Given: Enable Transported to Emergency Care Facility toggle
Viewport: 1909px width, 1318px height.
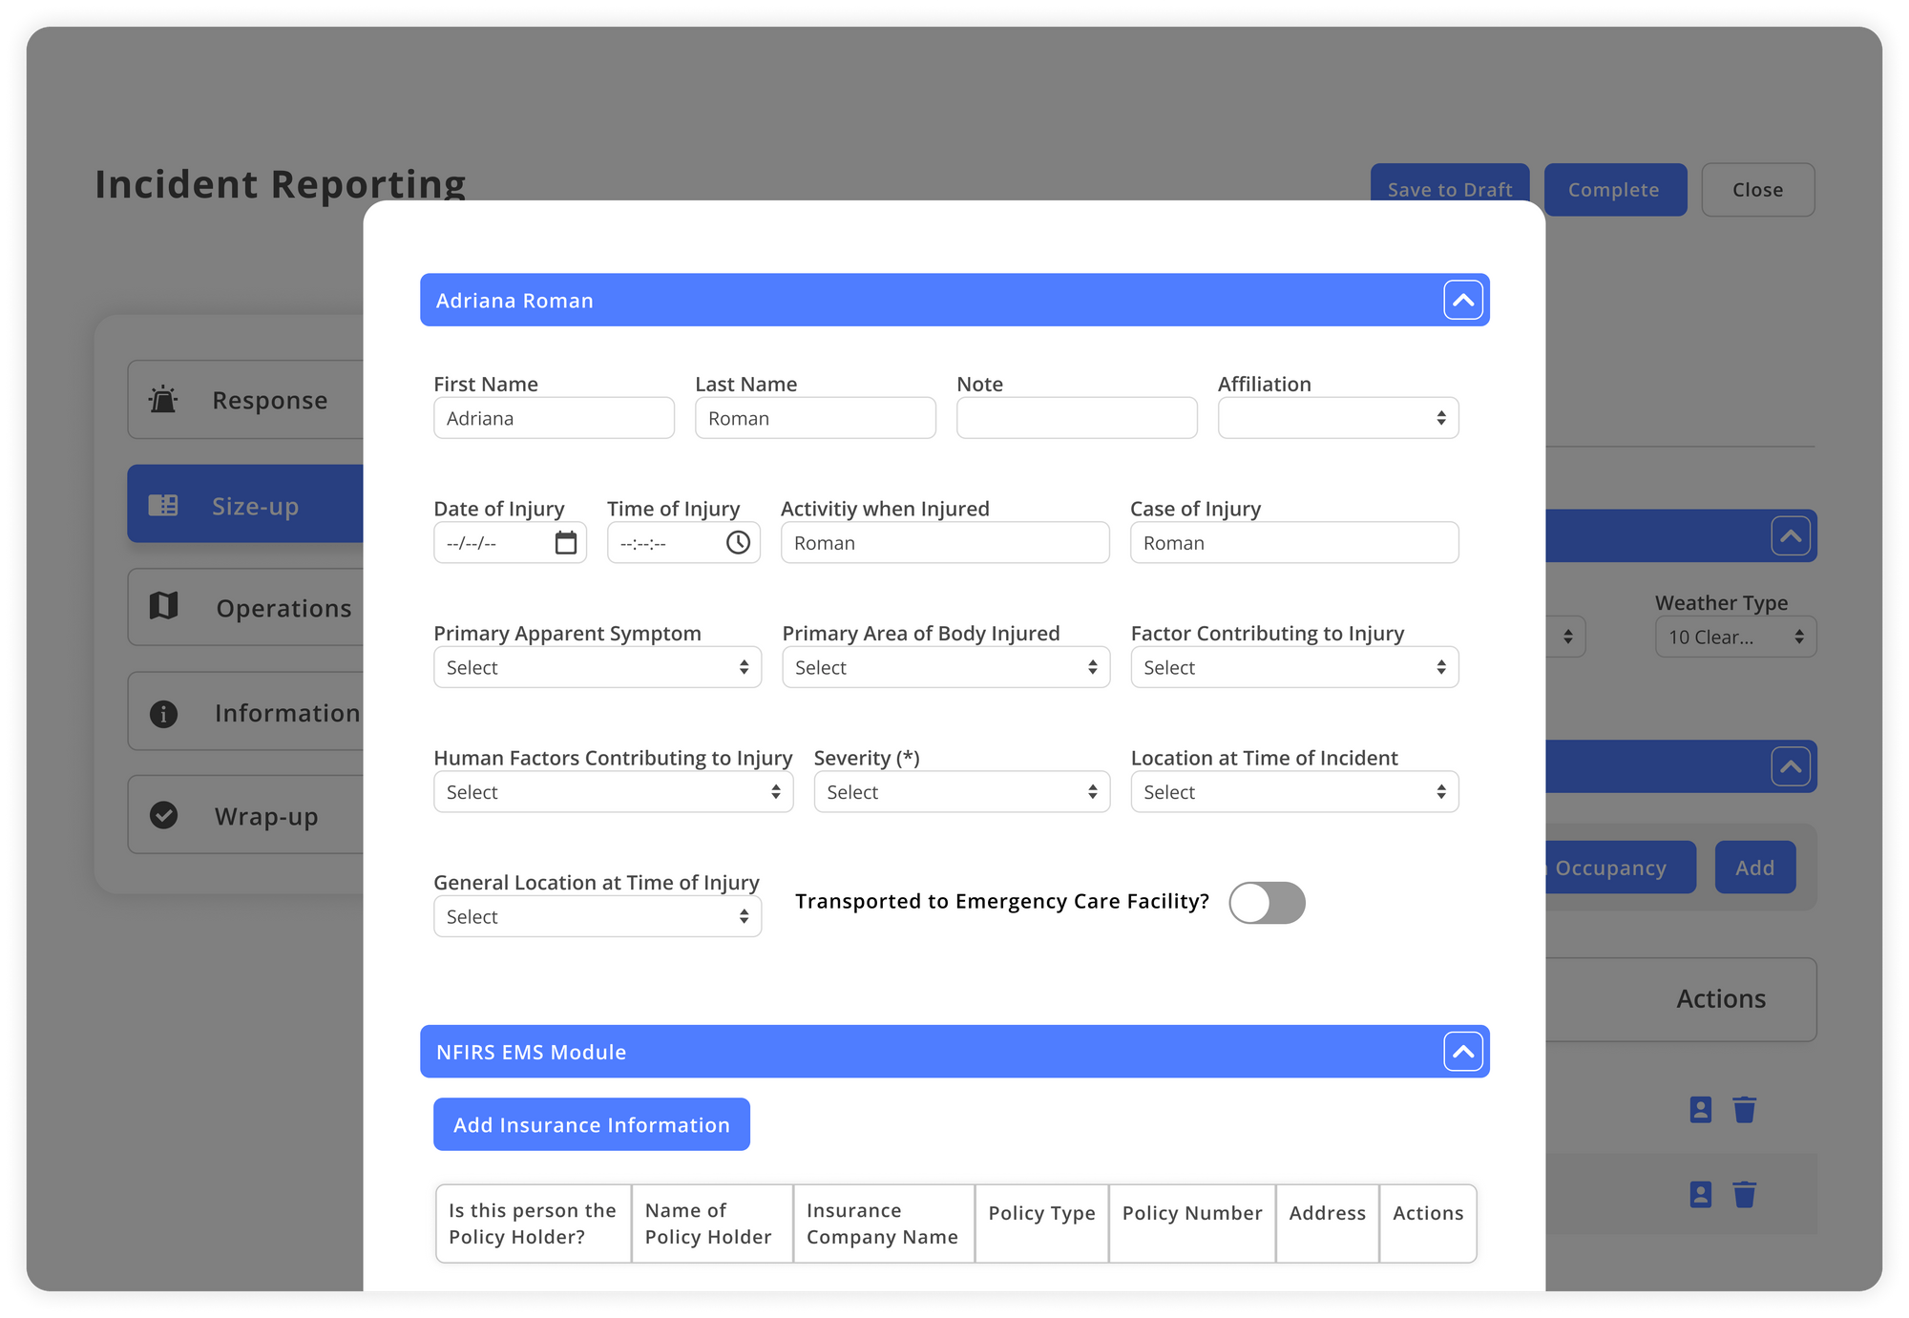Looking at the screenshot, I should tap(1267, 902).
